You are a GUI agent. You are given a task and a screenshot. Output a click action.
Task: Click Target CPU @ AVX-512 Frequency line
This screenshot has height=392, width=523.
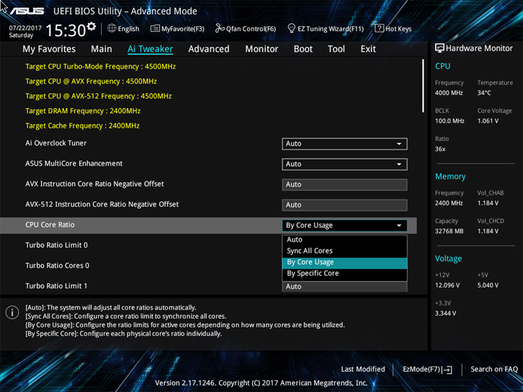click(x=98, y=97)
